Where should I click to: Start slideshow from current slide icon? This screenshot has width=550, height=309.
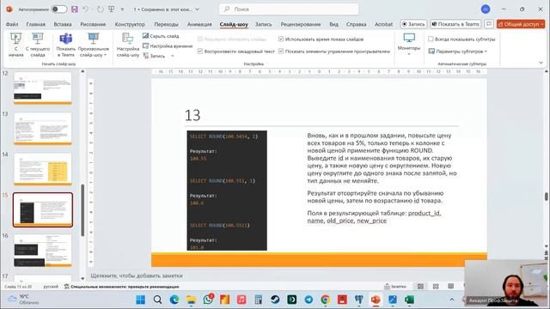[38, 39]
